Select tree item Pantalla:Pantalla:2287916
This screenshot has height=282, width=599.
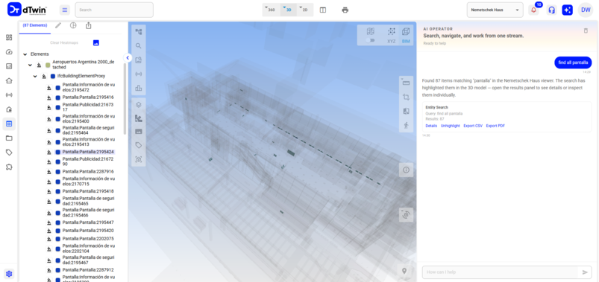pos(88,171)
